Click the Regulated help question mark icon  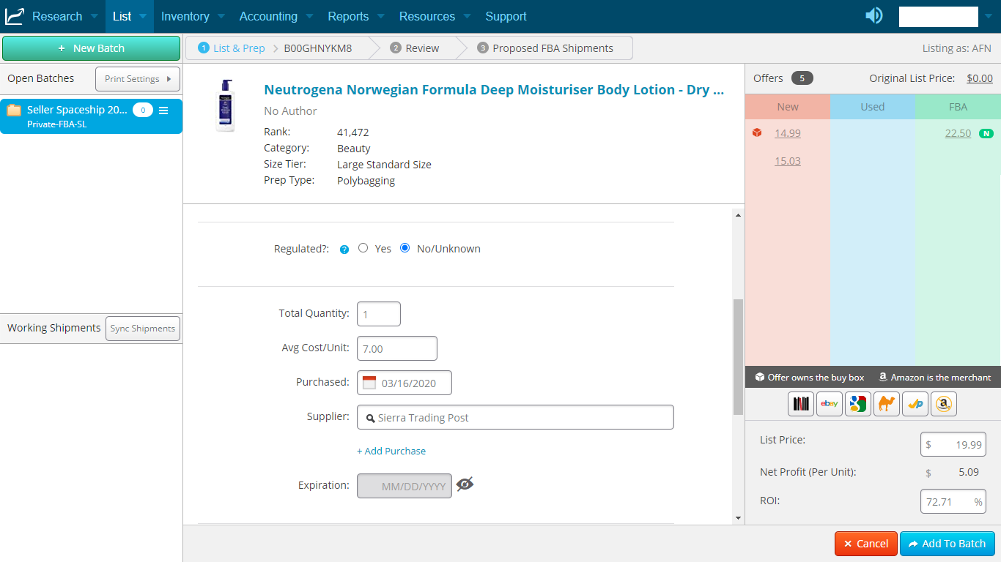[344, 250]
